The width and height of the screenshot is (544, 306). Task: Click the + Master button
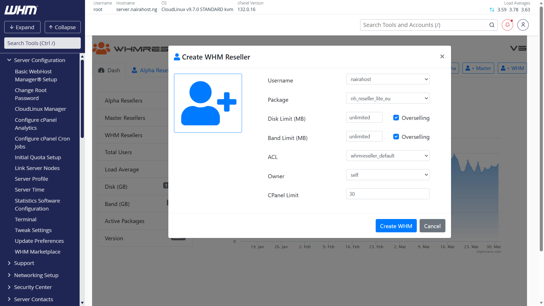tap(478, 68)
